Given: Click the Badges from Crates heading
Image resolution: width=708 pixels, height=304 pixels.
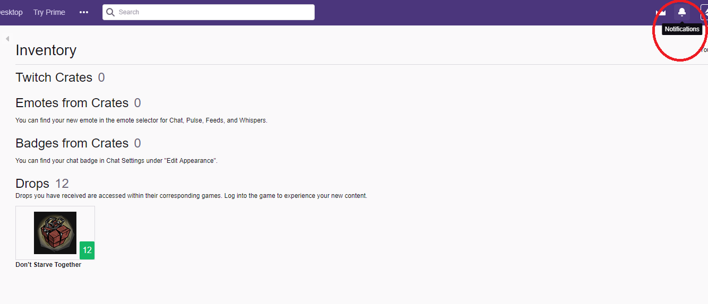Looking at the screenshot, I should [x=72, y=143].
